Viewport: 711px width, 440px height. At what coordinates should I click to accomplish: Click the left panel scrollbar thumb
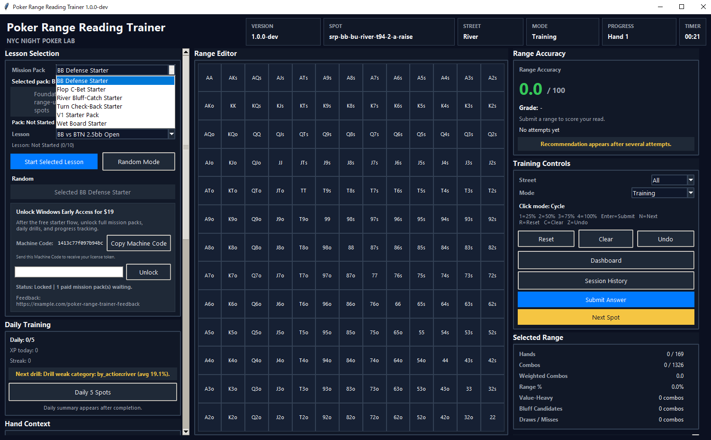[186, 147]
